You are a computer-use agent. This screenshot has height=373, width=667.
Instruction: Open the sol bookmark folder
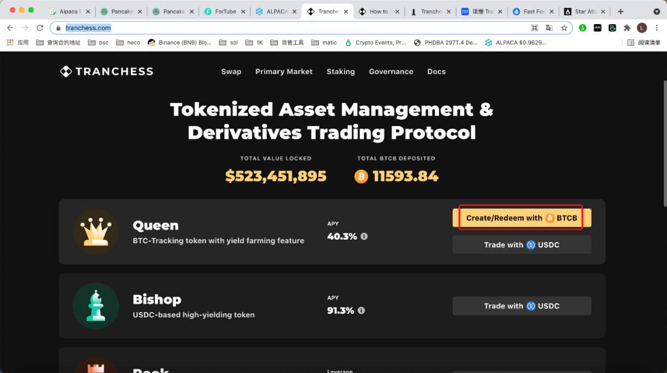[229, 43]
